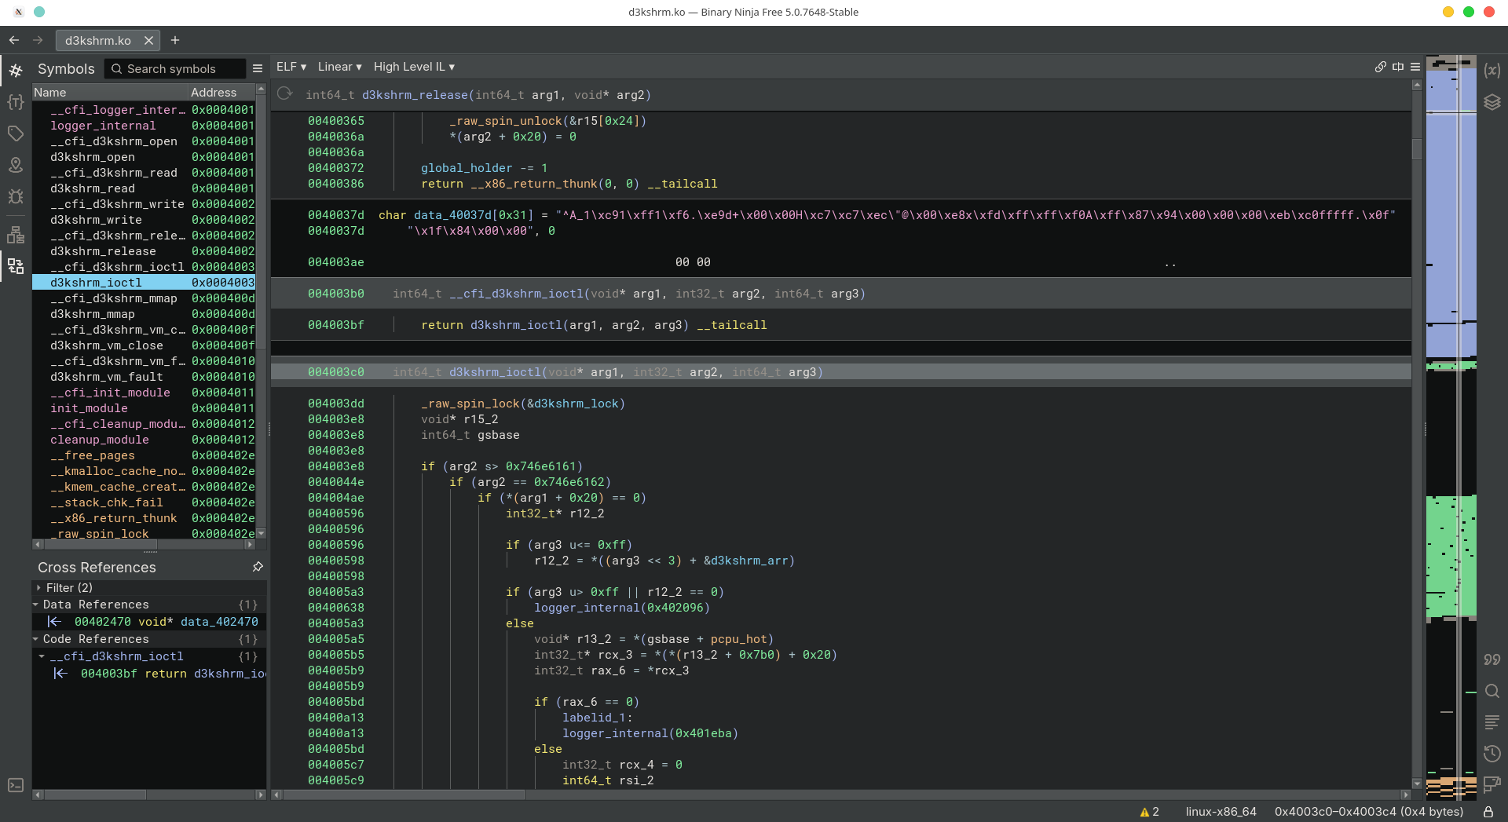Click the global_holder variable

[x=467, y=168]
